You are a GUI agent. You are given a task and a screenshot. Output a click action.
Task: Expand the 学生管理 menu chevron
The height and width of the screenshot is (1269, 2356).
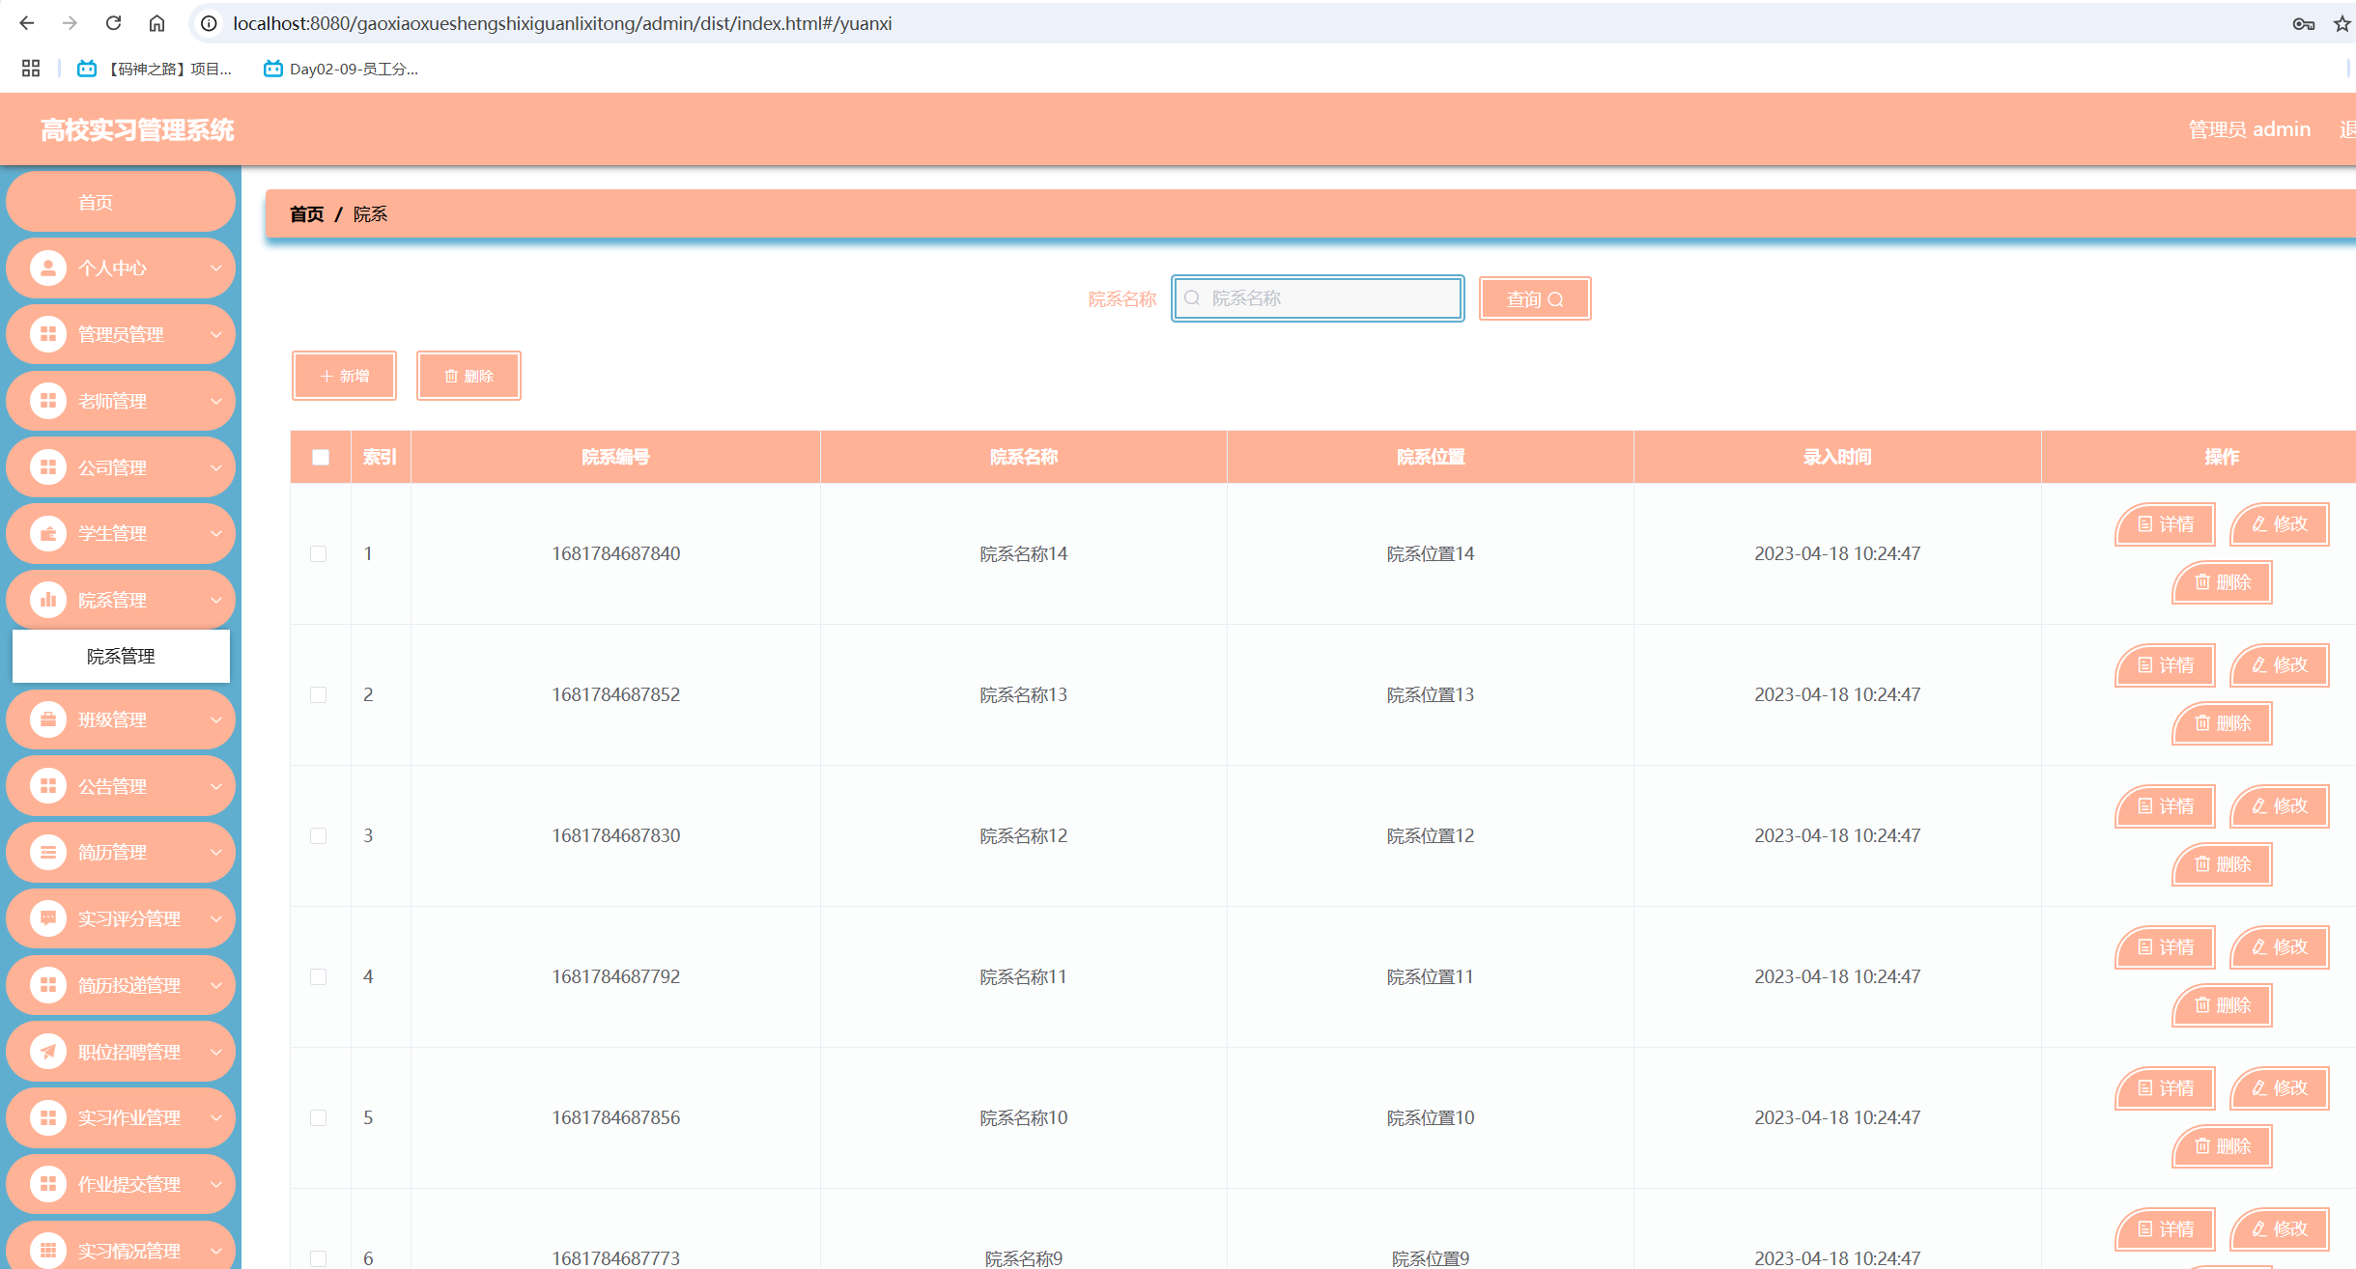(216, 533)
